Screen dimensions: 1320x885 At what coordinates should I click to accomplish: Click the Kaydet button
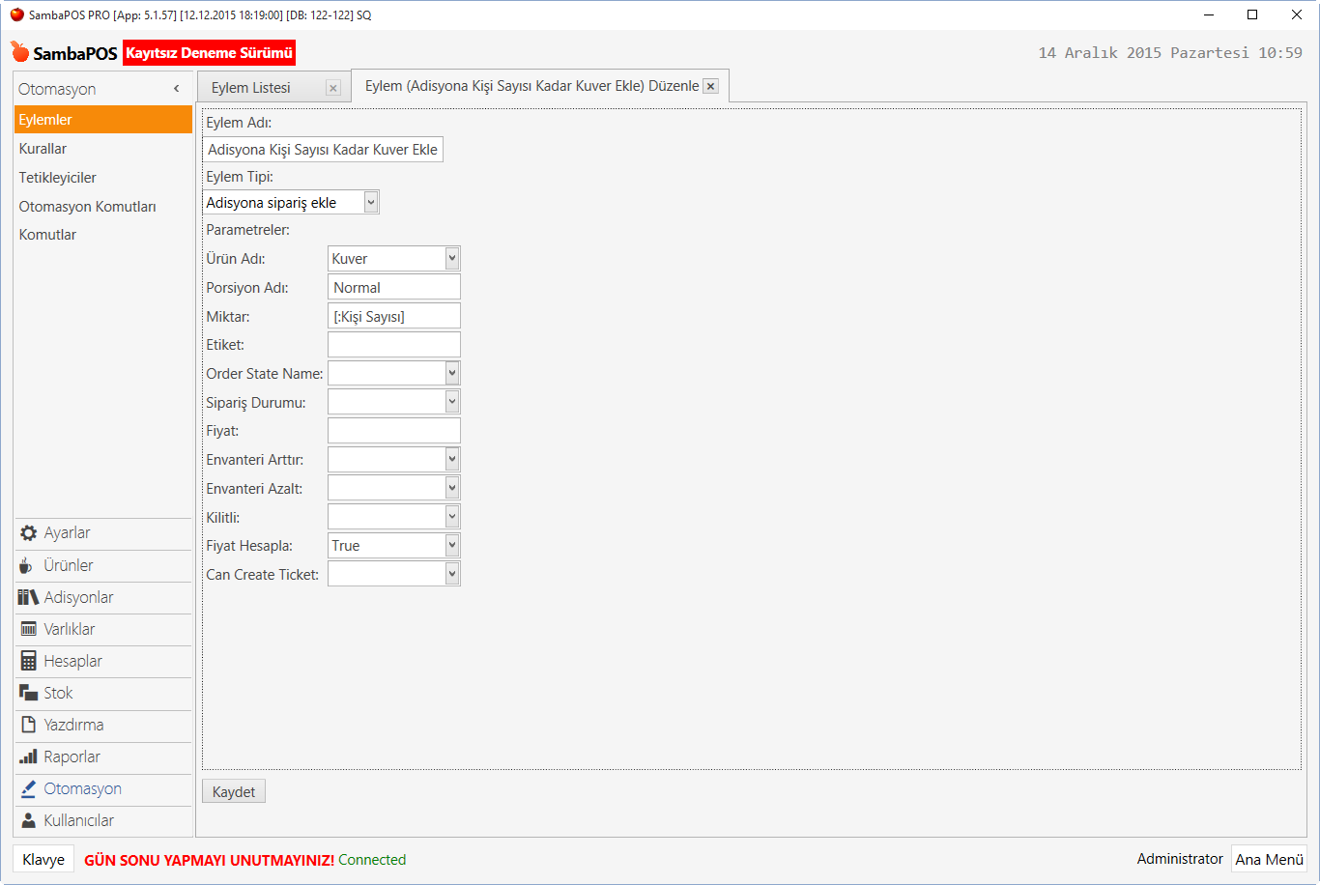click(234, 792)
